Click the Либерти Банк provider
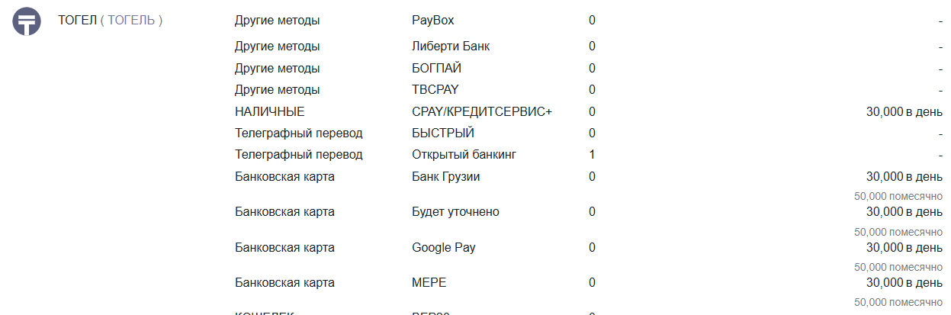Image resolution: width=951 pixels, height=315 pixels. (450, 47)
